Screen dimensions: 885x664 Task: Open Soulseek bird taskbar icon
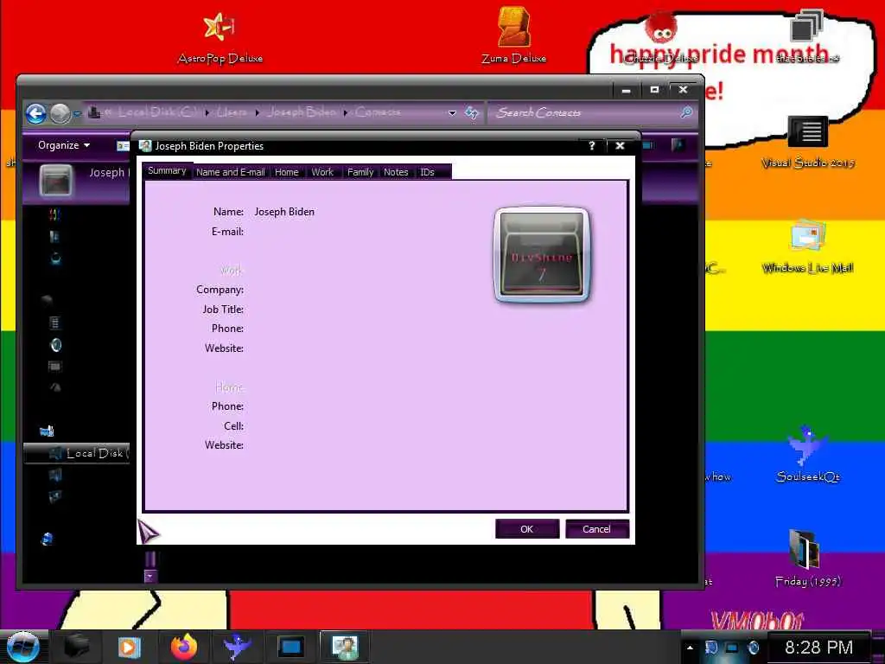(237, 647)
